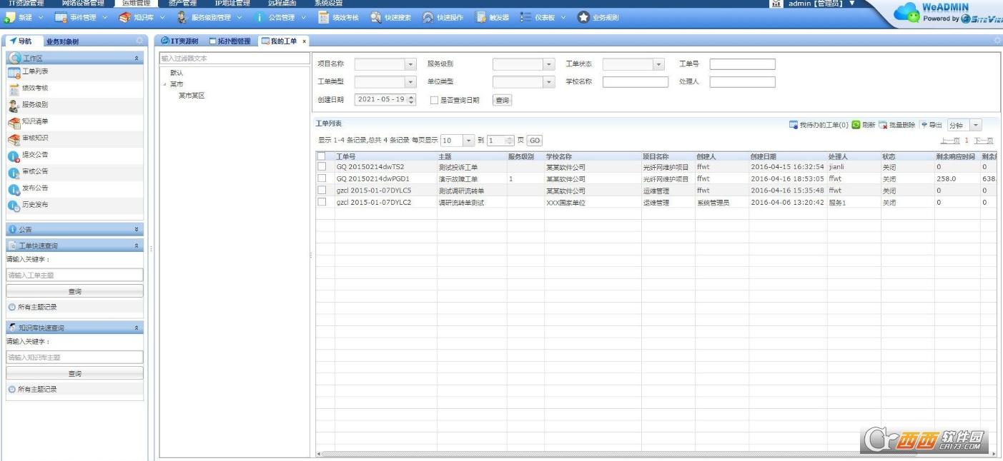This screenshot has width=1003, height=461.
Task: Open 知识清单 in the sidebar
Action: pos(75,122)
